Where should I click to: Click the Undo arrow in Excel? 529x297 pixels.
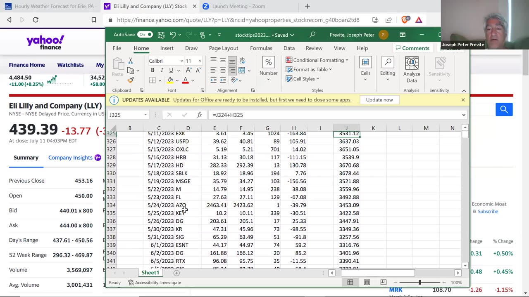173,35
